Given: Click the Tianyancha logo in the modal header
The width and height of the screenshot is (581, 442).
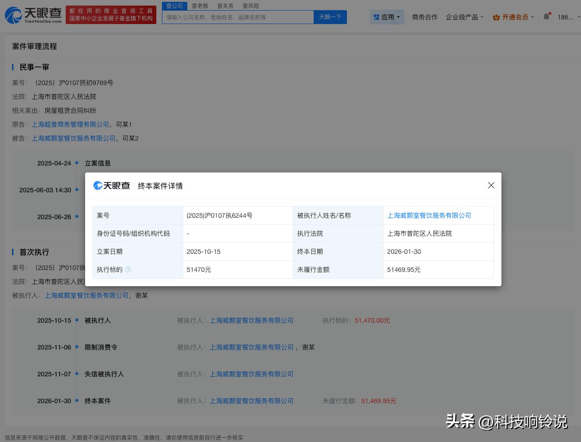Looking at the screenshot, I should (111, 185).
